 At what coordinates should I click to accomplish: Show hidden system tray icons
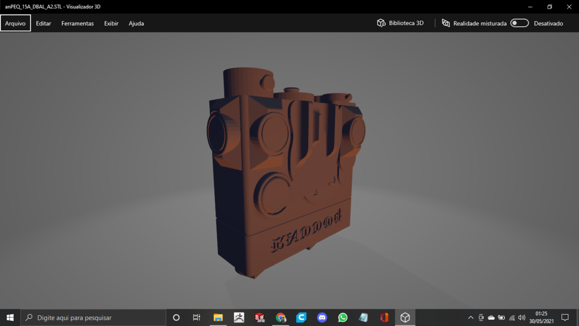coord(471,318)
